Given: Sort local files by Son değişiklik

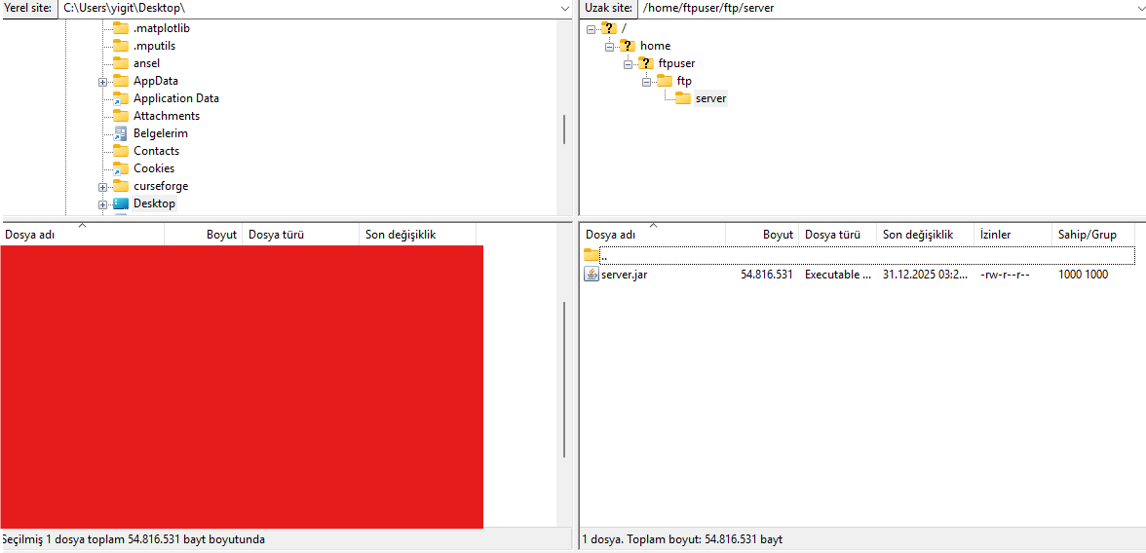Looking at the screenshot, I should pos(417,235).
